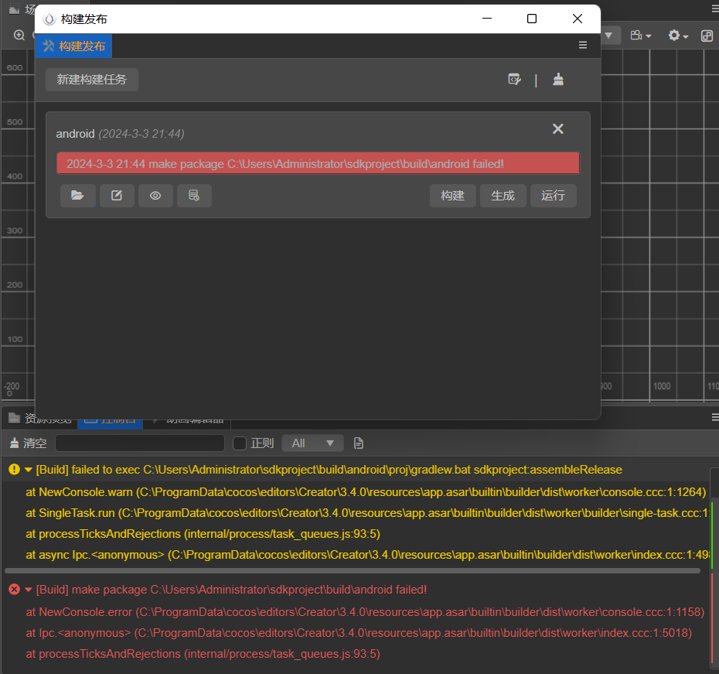Open the console panel hamburger menu
Screen dimensions: 719x674
click(x=714, y=417)
